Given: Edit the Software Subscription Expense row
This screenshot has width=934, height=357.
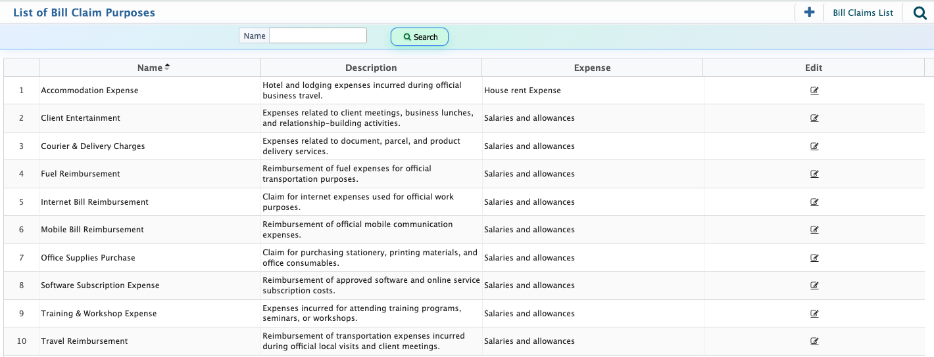Looking at the screenshot, I should (814, 285).
